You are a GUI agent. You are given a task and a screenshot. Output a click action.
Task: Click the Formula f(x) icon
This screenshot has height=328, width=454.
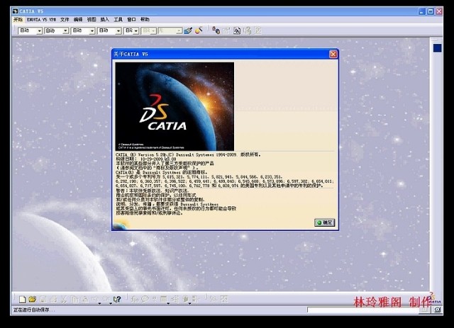tap(134, 299)
